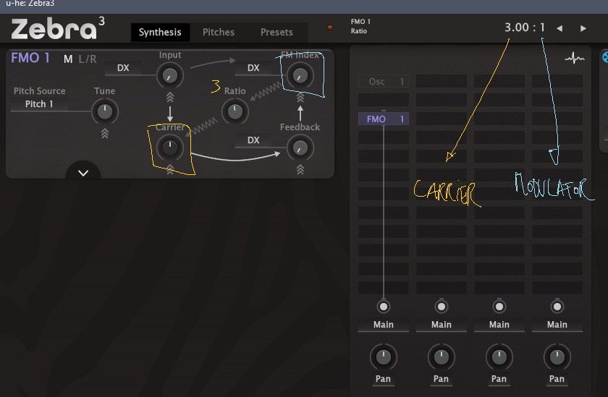Open fourth lane Main output selector
The width and height of the screenshot is (608, 397).
(557, 325)
